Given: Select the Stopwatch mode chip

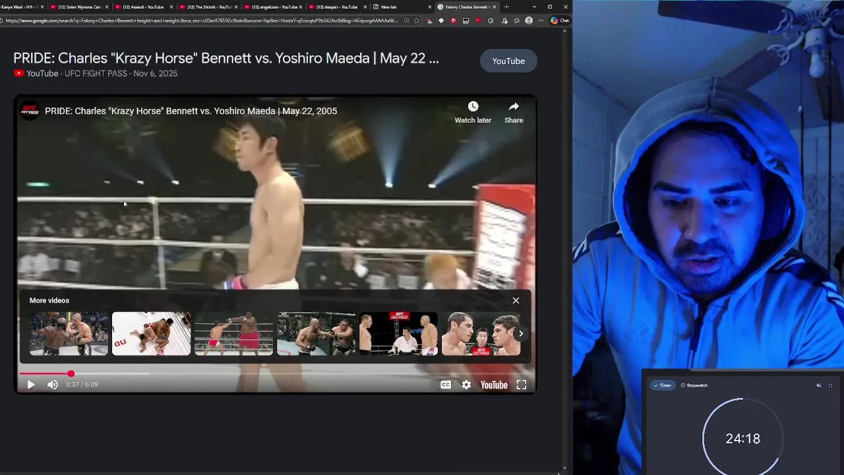Looking at the screenshot, I should 694,385.
